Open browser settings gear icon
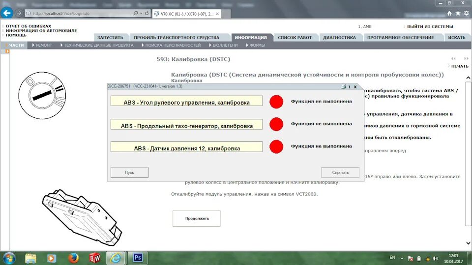 (466, 13)
